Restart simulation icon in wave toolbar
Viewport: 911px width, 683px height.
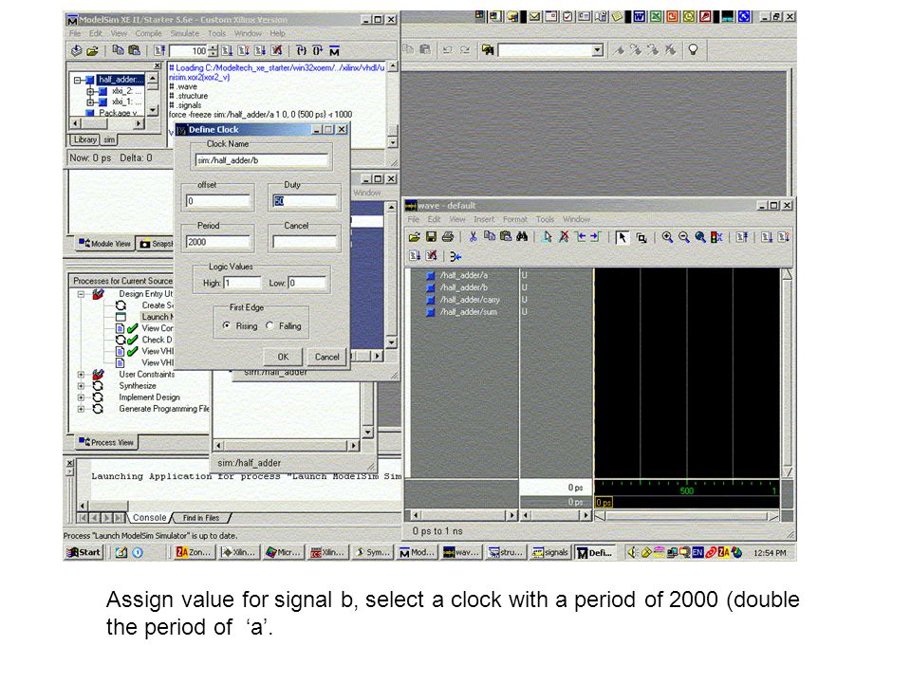pyautogui.click(x=742, y=237)
